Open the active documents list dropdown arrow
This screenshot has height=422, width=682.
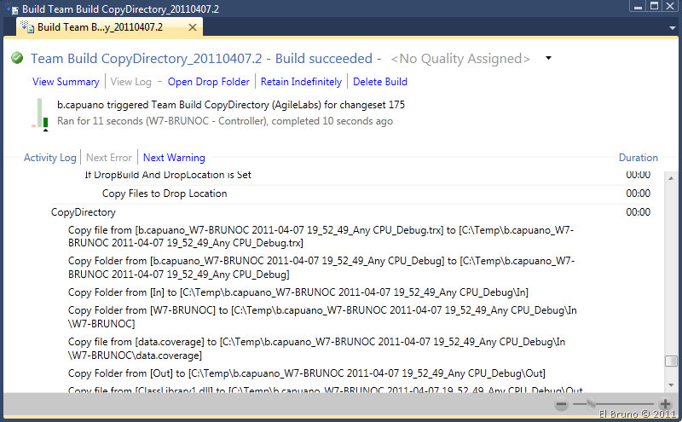(672, 28)
